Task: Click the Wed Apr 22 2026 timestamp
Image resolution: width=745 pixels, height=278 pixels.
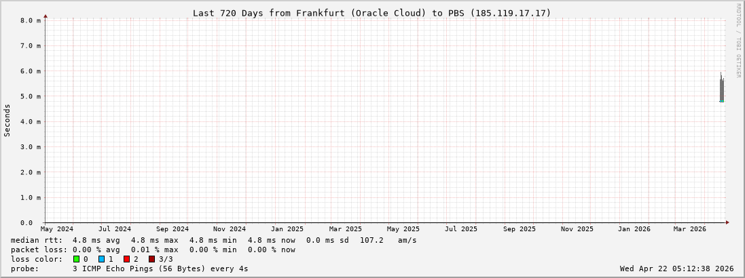Action: tap(676, 269)
